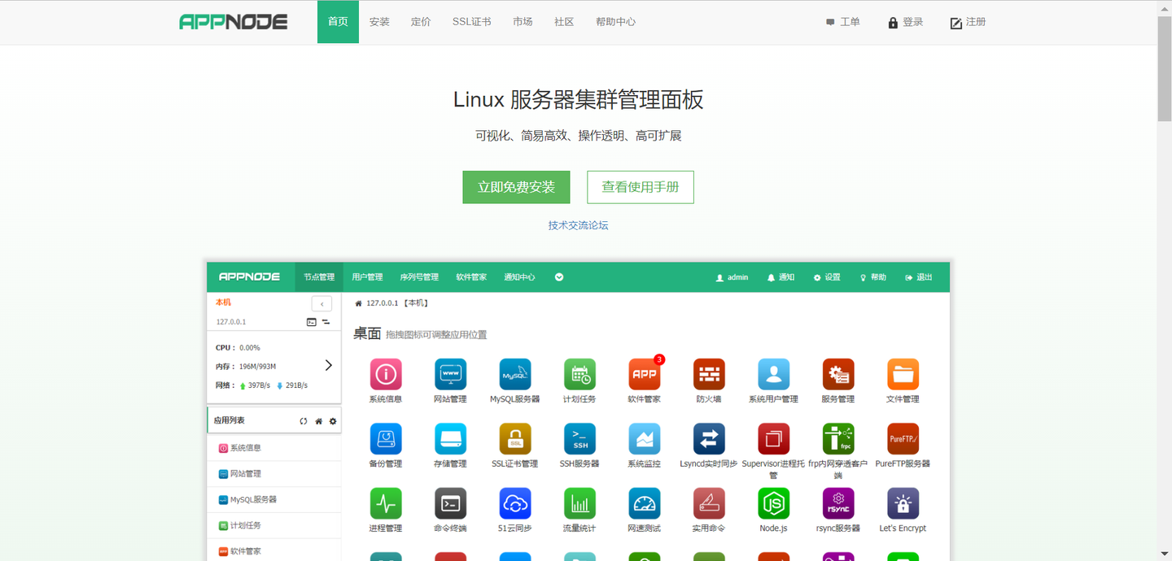
Task: Expand node stats with the right arrow
Action: coord(328,365)
